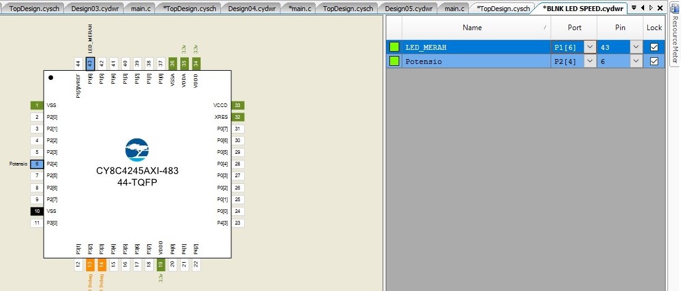Screen dimensions: 681x291
Task: Select pin 23 on the right side
Action: [x=237, y=223]
